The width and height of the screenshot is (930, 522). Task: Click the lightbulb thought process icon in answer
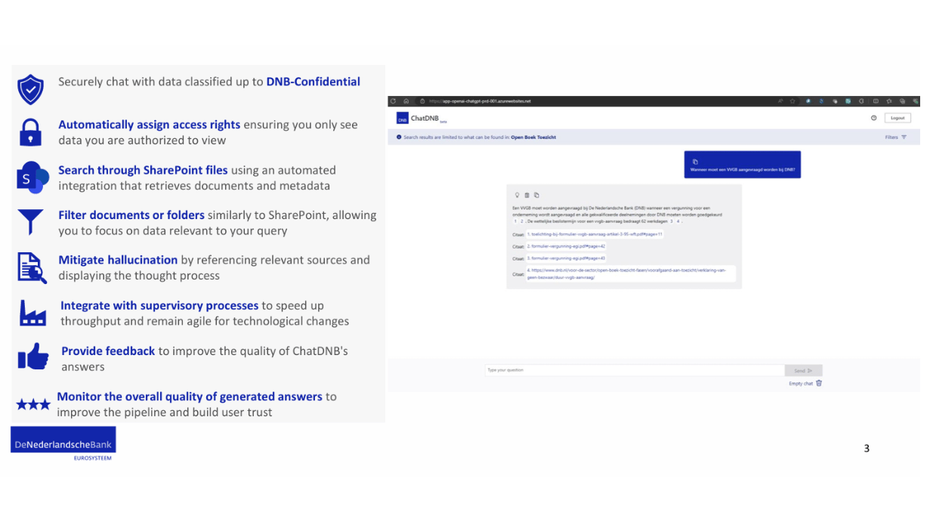[x=518, y=195]
